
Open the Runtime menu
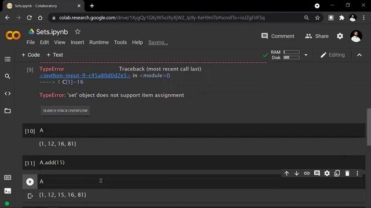click(x=99, y=42)
